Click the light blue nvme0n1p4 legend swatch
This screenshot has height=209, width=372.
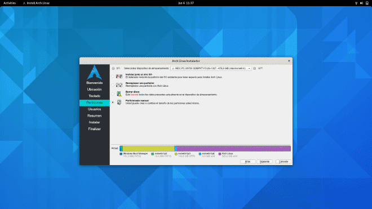200,154
